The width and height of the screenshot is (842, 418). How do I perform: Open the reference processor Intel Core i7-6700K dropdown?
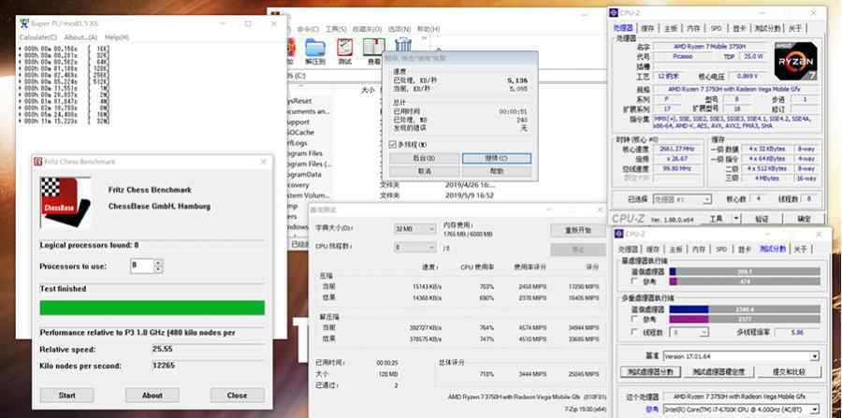[741, 410]
